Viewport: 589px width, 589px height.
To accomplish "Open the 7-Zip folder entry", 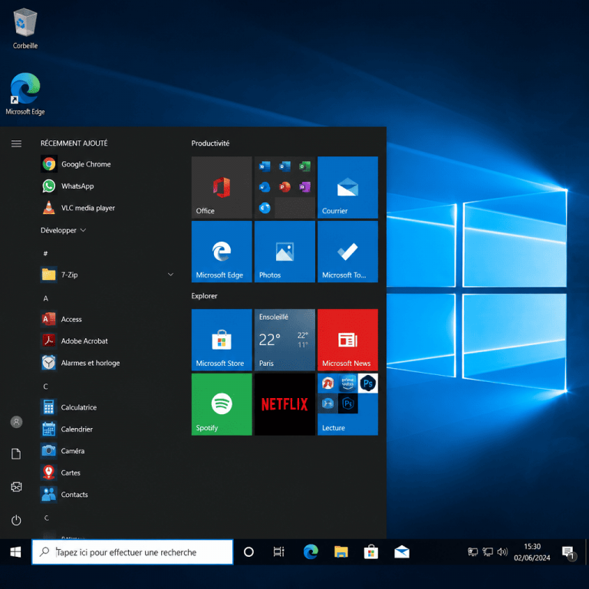I will [x=107, y=275].
